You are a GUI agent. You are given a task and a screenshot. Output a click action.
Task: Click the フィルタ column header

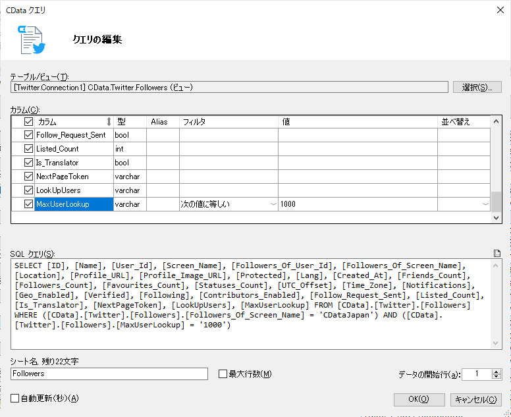click(229, 122)
